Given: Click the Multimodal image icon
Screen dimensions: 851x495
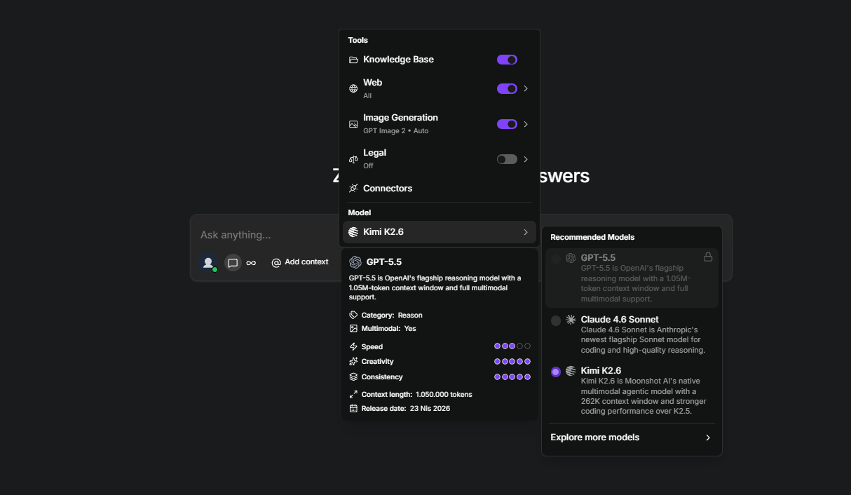Looking at the screenshot, I should coord(353,328).
